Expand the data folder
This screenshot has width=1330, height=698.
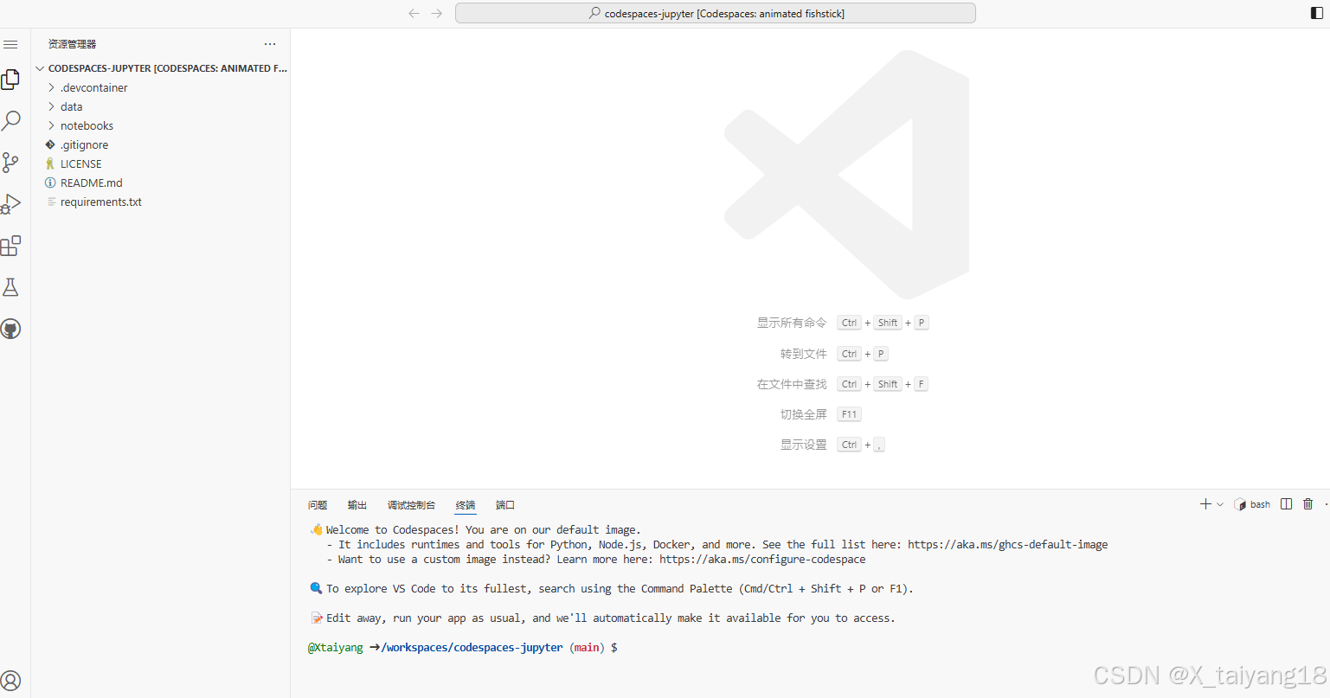[161, 106]
